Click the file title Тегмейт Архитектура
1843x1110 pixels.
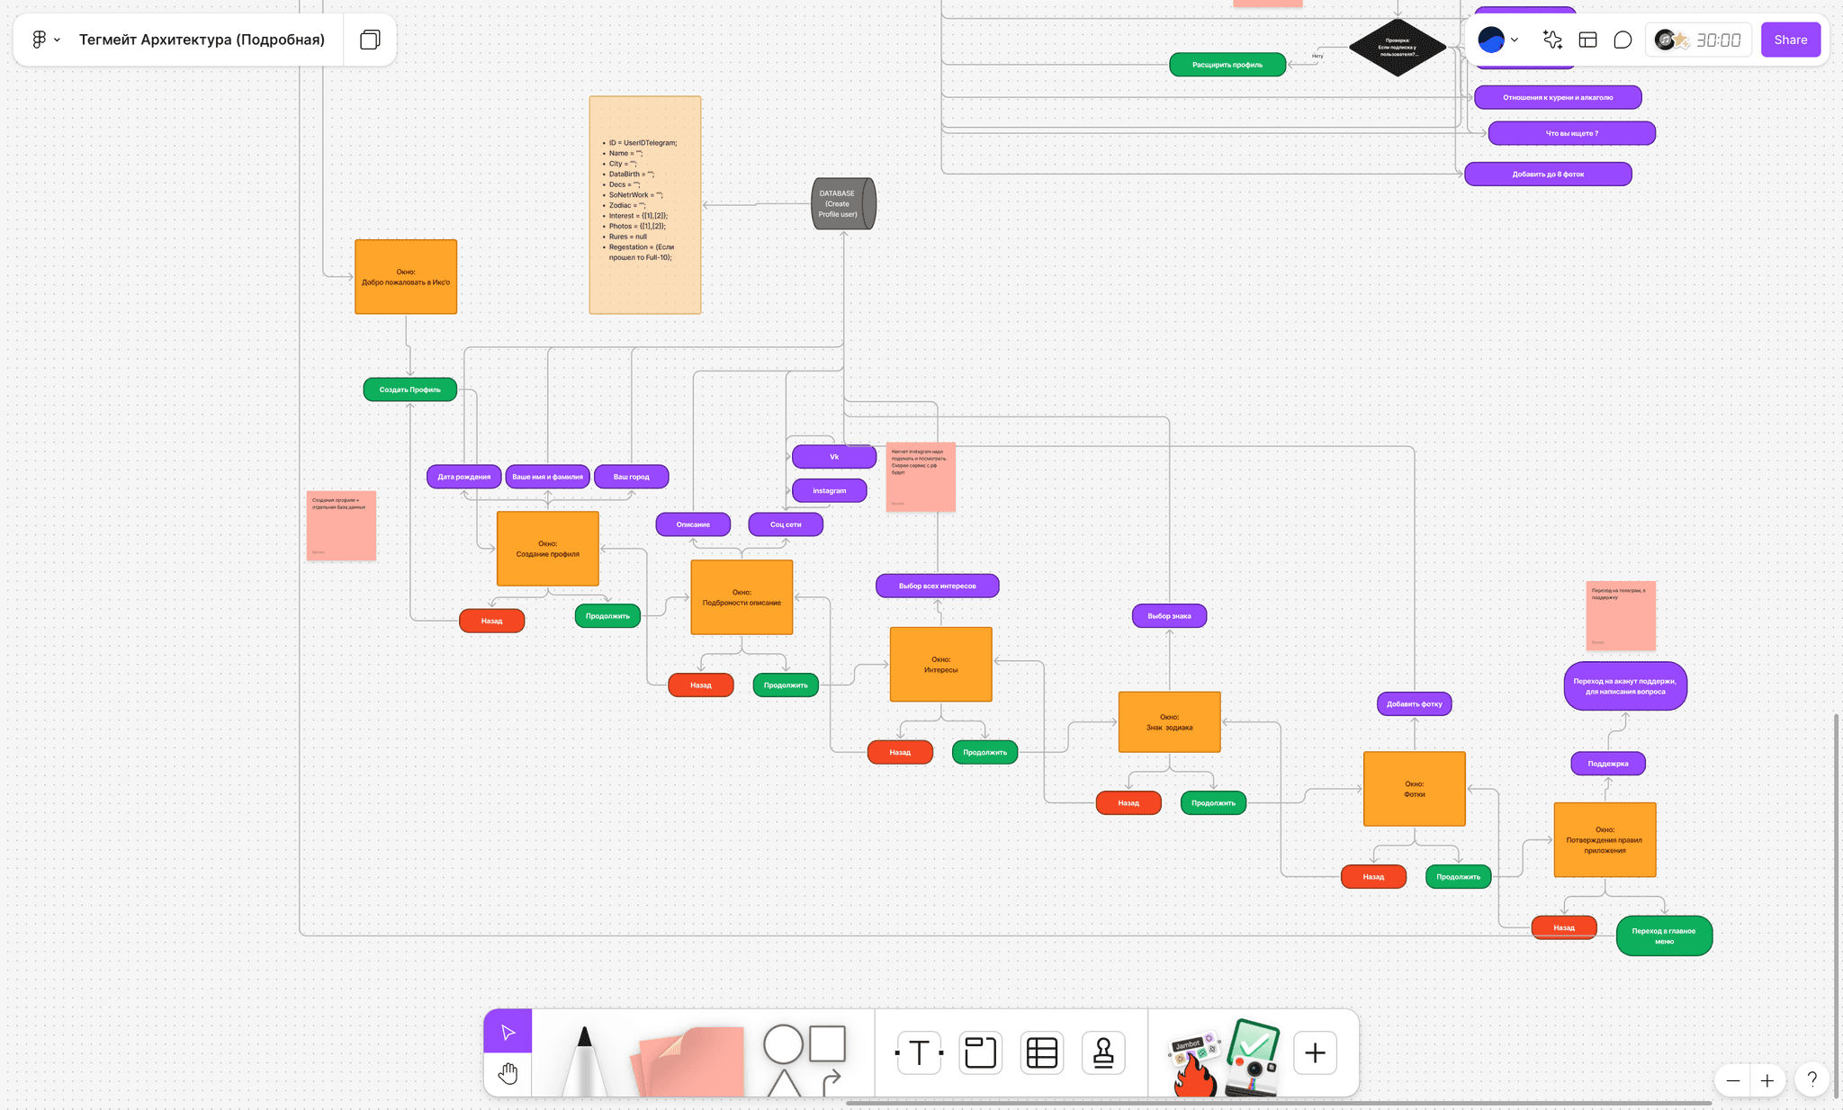202,40
